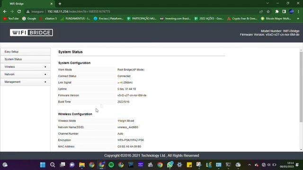303x170 pixels.
Task: Click the scrollbar down arrow
Action: [x=301, y=150]
